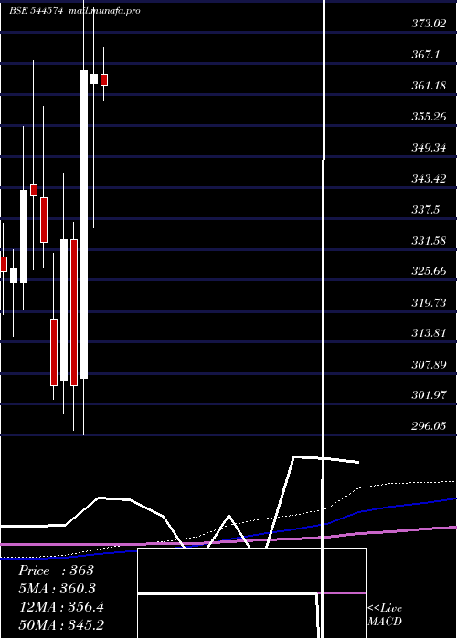Click the 325.66 price axis label

coord(429,271)
